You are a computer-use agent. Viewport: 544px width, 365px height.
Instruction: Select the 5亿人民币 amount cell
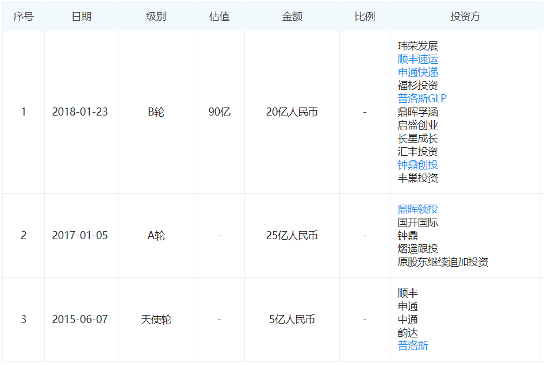click(292, 319)
